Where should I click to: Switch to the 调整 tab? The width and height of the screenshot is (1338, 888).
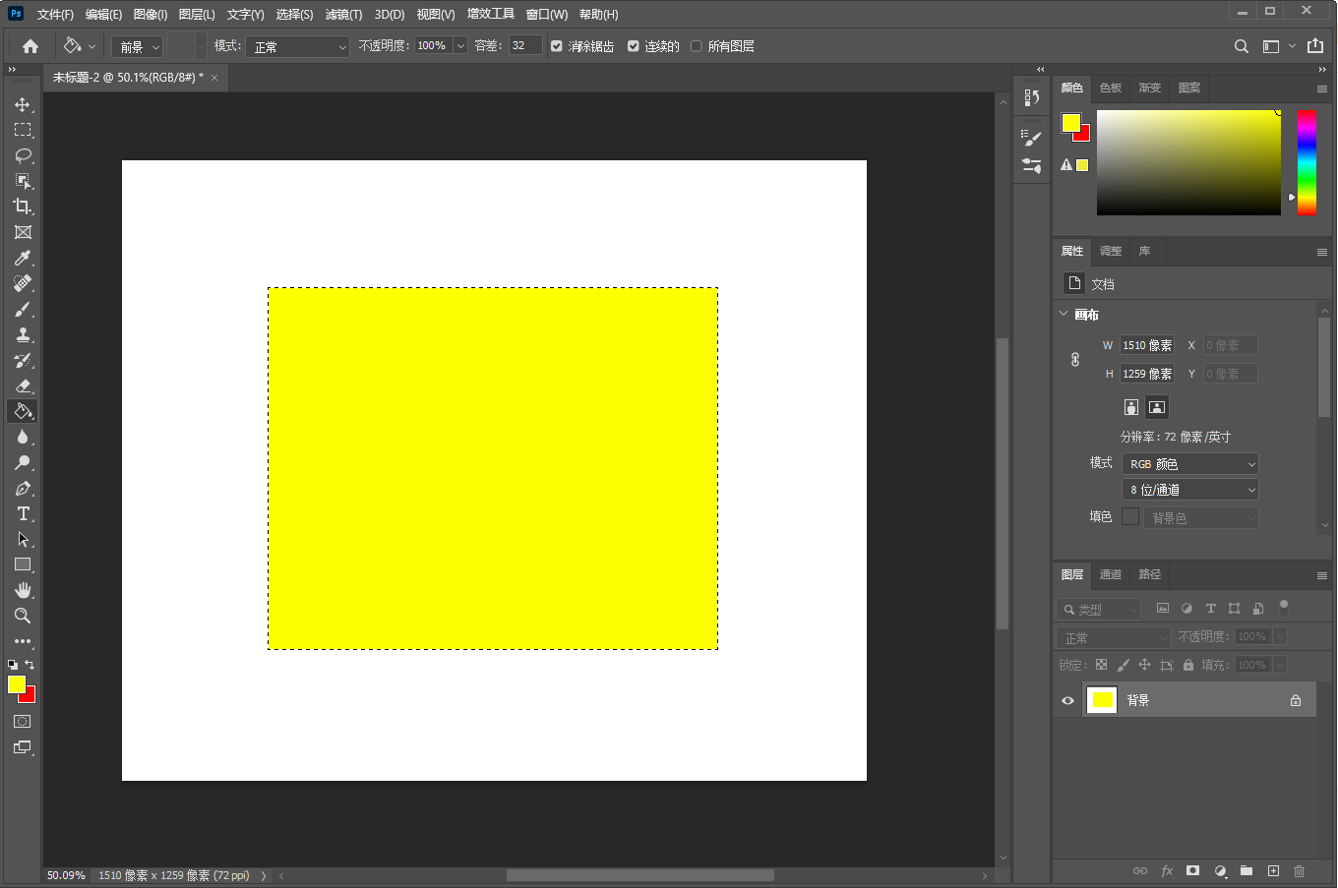click(1111, 251)
